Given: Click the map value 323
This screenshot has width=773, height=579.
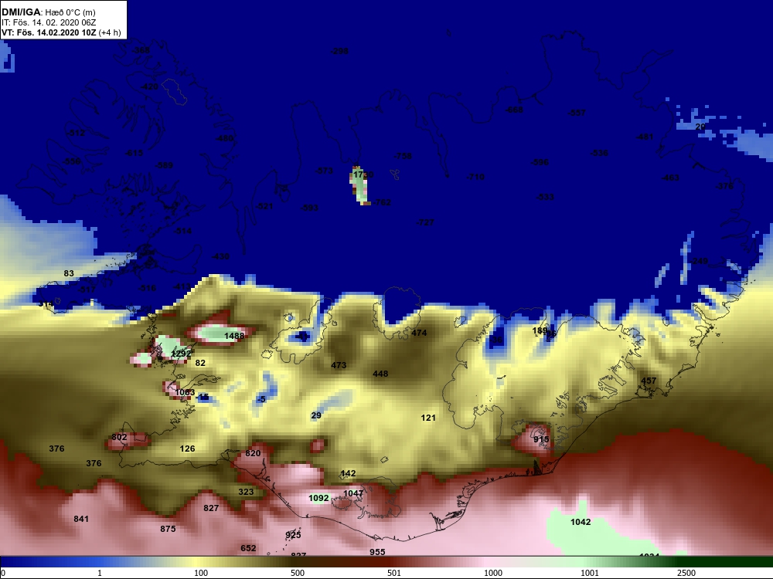Looking at the screenshot, I should tap(246, 491).
